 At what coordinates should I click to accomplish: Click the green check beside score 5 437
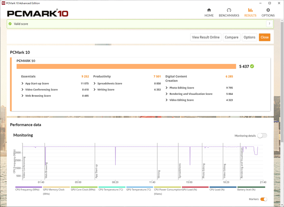pos(252,66)
